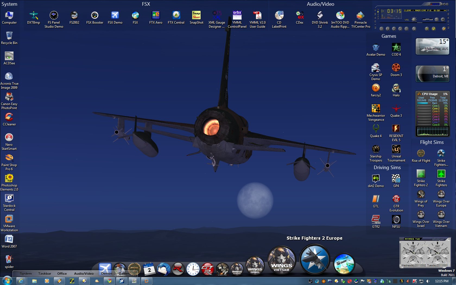The height and width of the screenshot is (285, 456).
Task: Pause the media player track
Action: pos(394,29)
